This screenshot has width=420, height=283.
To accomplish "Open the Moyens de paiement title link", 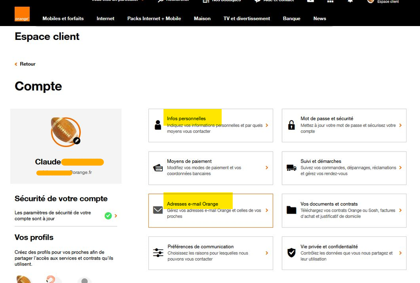I will [x=189, y=161].
